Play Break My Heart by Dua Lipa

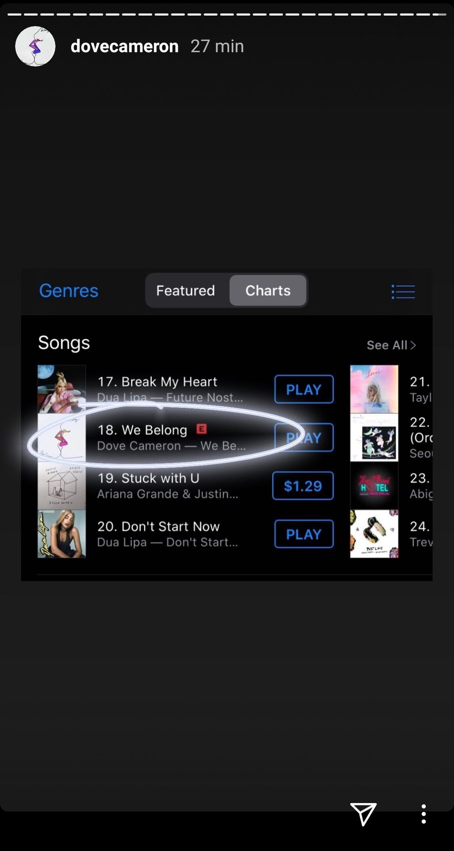(x=304, y=389)
